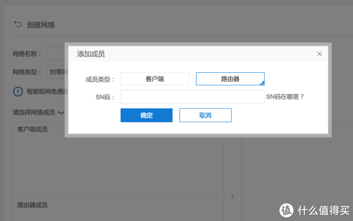Image resolution: width=353 pixels, height=221 pixels.
Task: Click the 值 circular logo watermark
Action: (287, 210)
